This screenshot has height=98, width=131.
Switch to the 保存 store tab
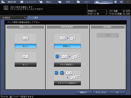pyautogui.click(x=66, y=2)
